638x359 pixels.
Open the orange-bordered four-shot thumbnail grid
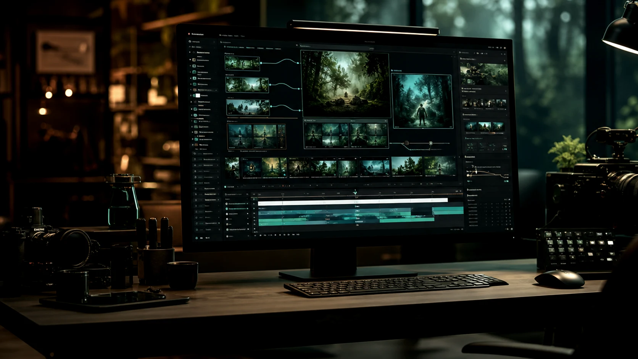pyautogui.click(x=256, y=136)
